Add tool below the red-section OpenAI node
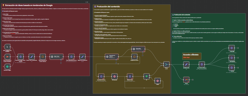Screen dimensions: 248x96 coord(61,63)
